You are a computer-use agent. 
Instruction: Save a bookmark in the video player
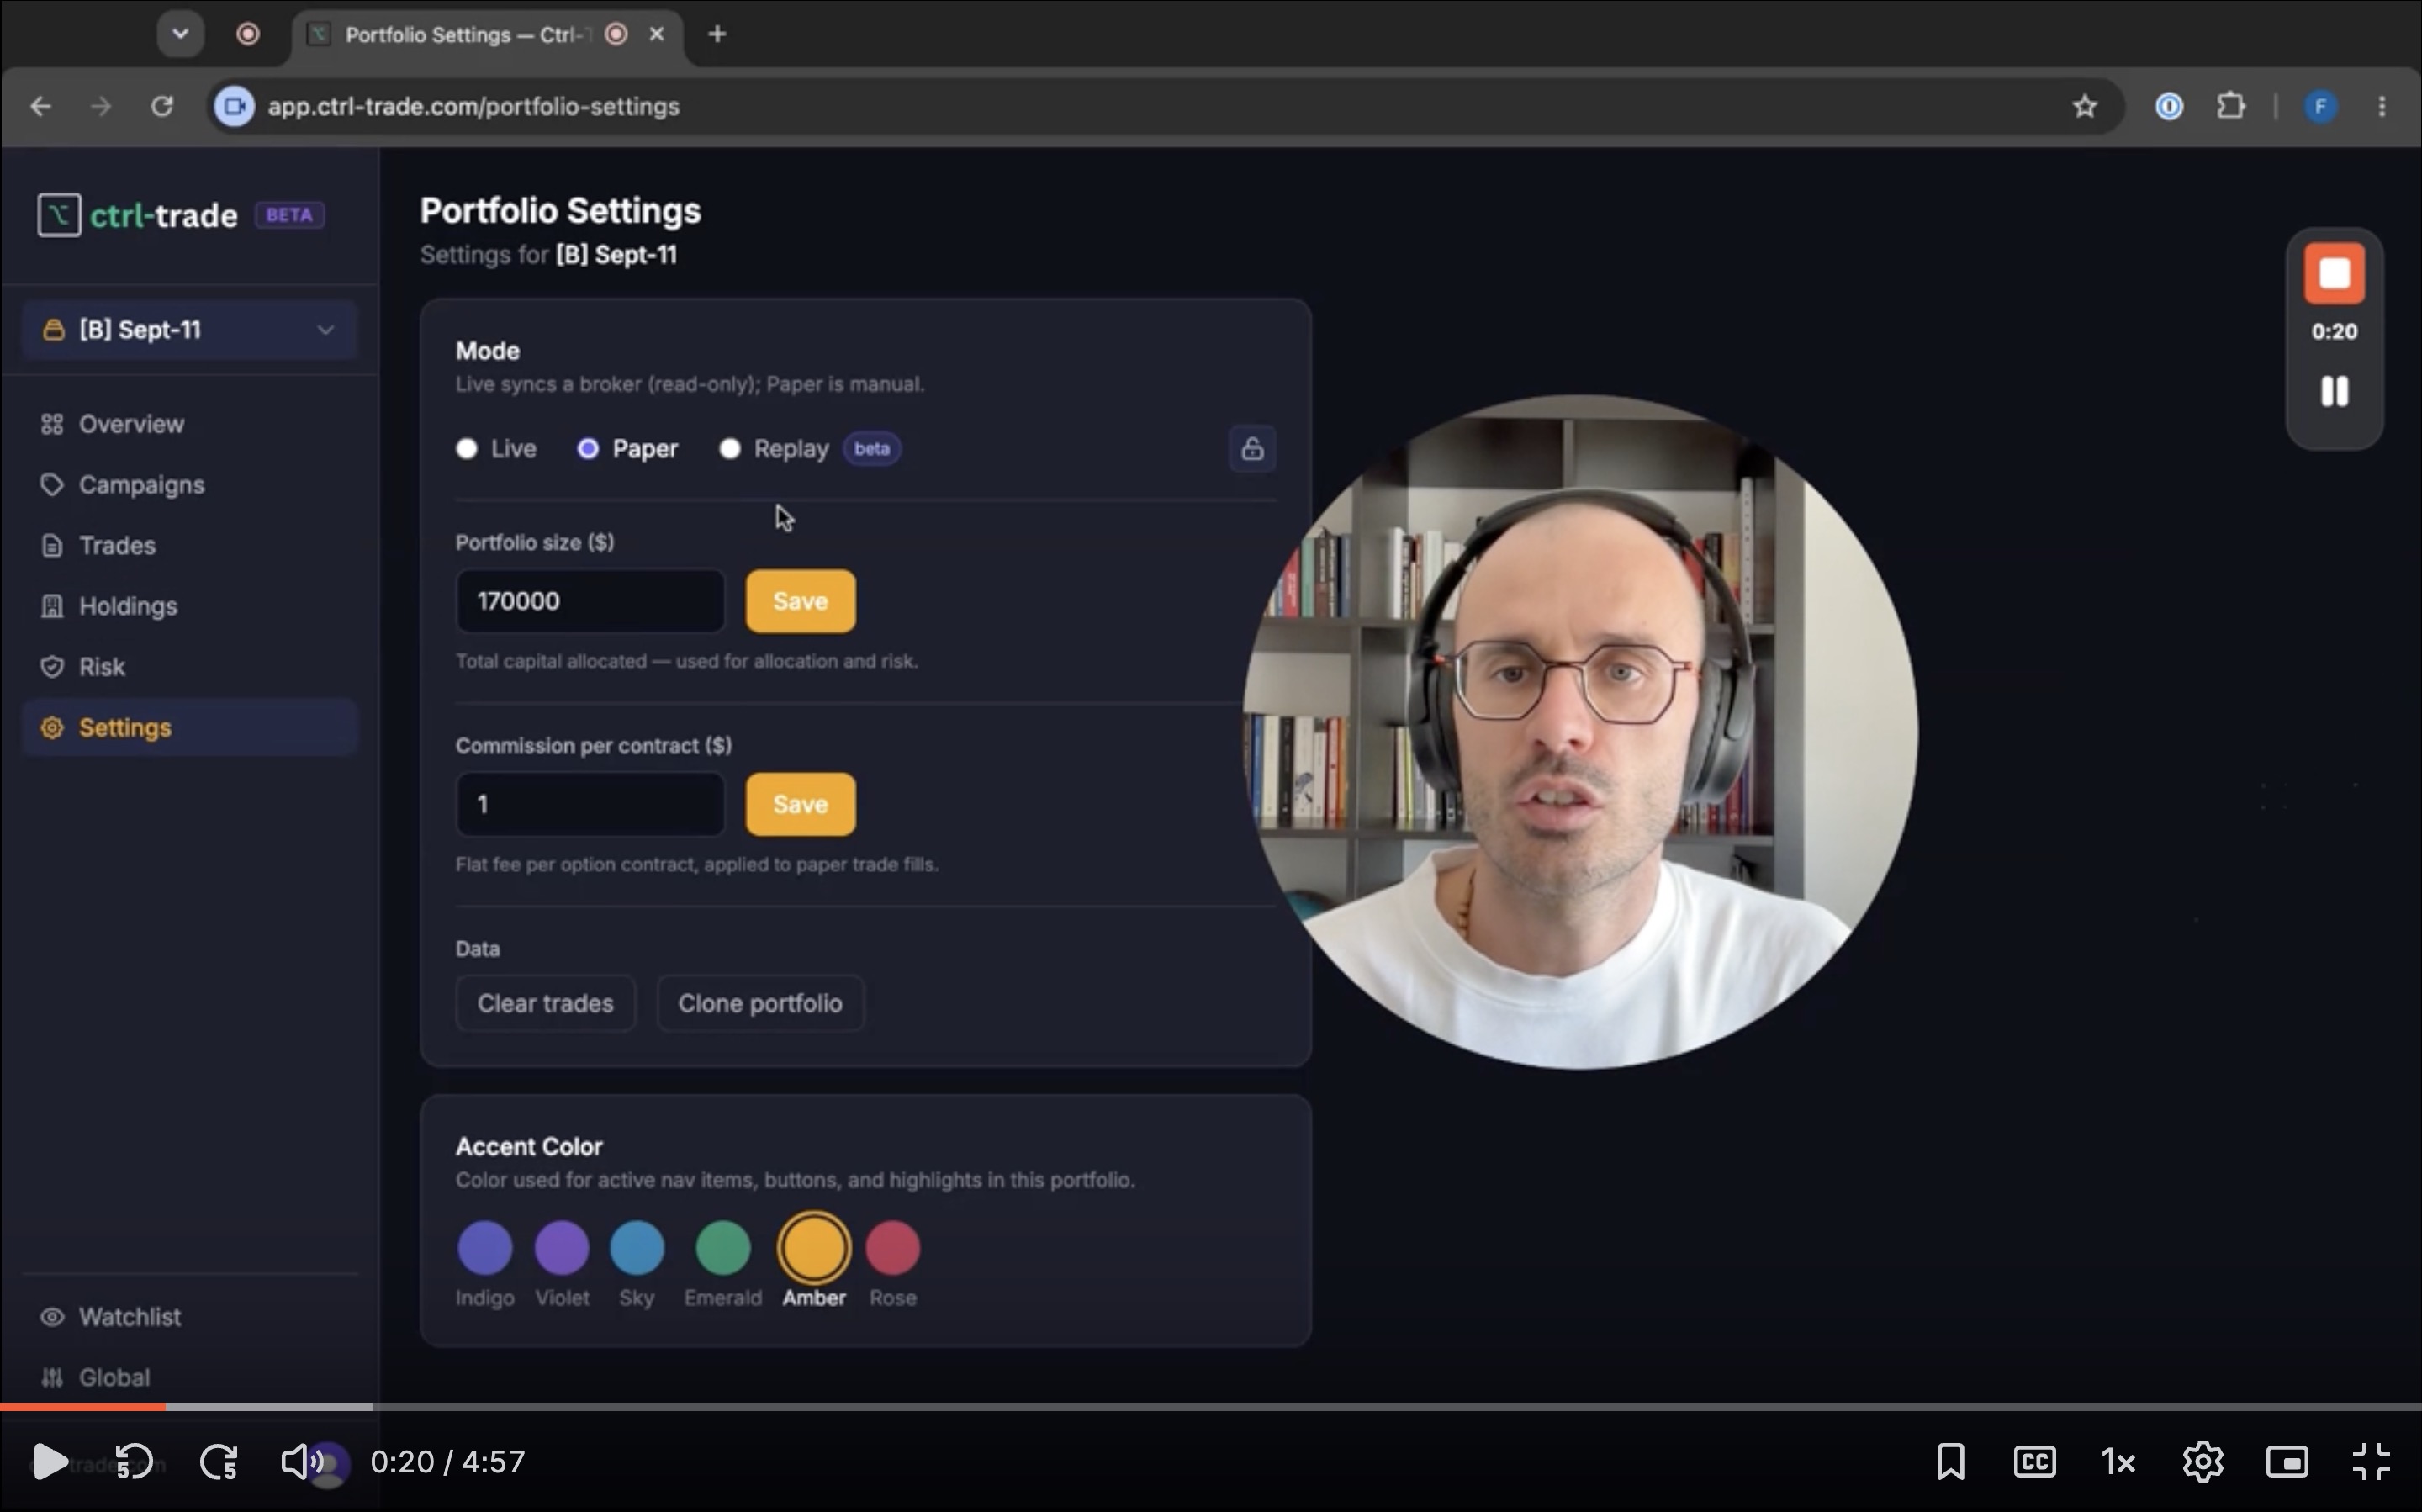1950,1462
